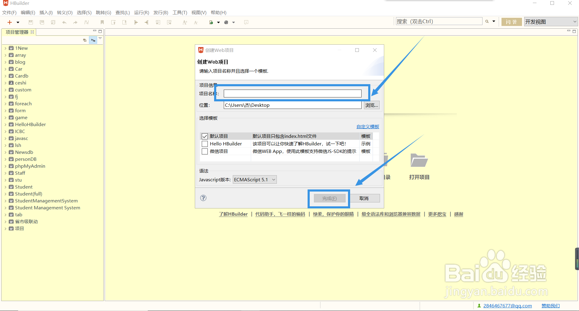Maximize the project manager panel

(x=100, y=31)
